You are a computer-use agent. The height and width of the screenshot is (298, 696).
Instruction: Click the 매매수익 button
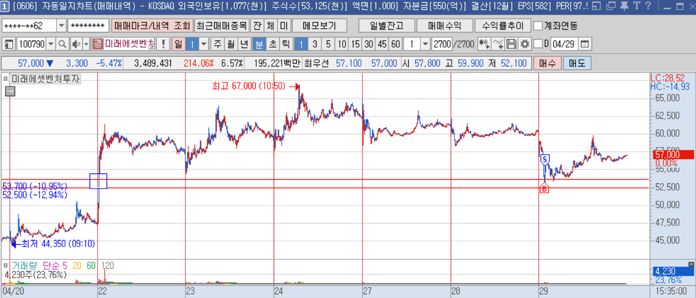pyautogui.click(x=444, y=25)
